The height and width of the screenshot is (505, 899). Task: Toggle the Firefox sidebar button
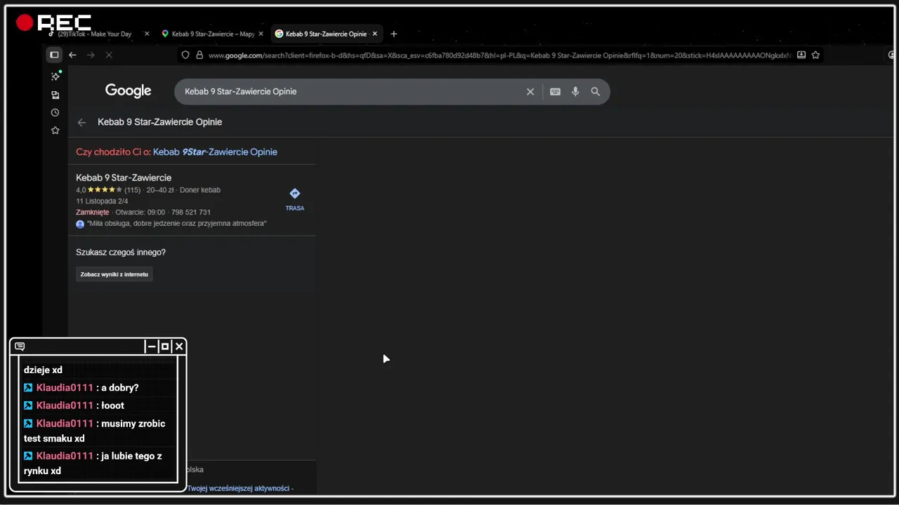(x=54, y=55)
